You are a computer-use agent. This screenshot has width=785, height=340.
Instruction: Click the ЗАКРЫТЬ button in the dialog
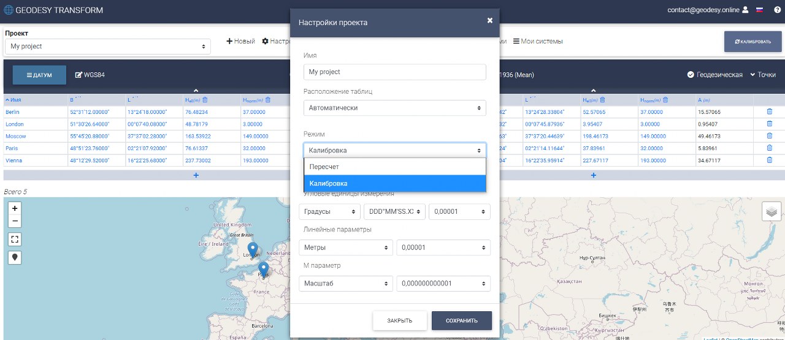click(399, 321)
